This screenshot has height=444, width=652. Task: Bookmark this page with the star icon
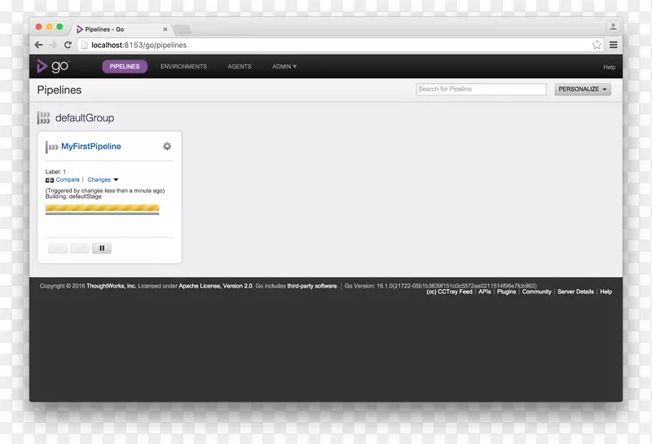tap(597, 45)
